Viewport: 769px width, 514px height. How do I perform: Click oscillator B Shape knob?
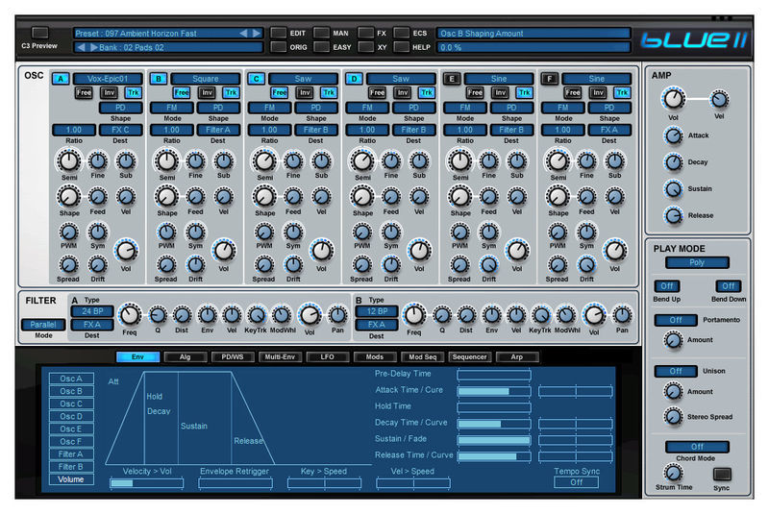[166, 197]
